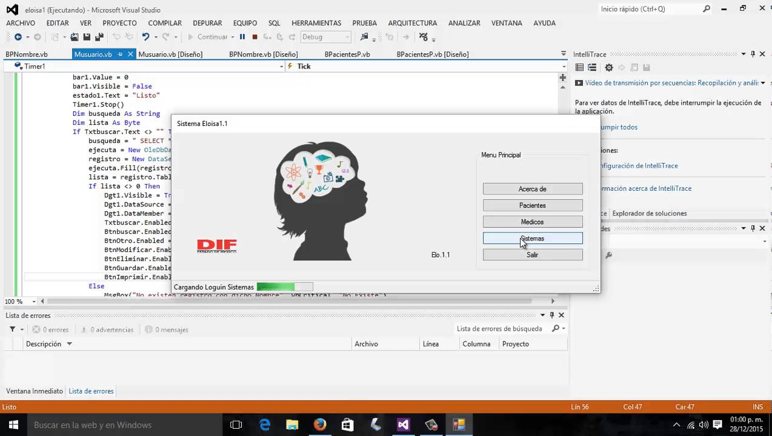Click the Navigate Backward arrow icon
Viewport: 772px width, 436px height.
click(x=18, y=37)
